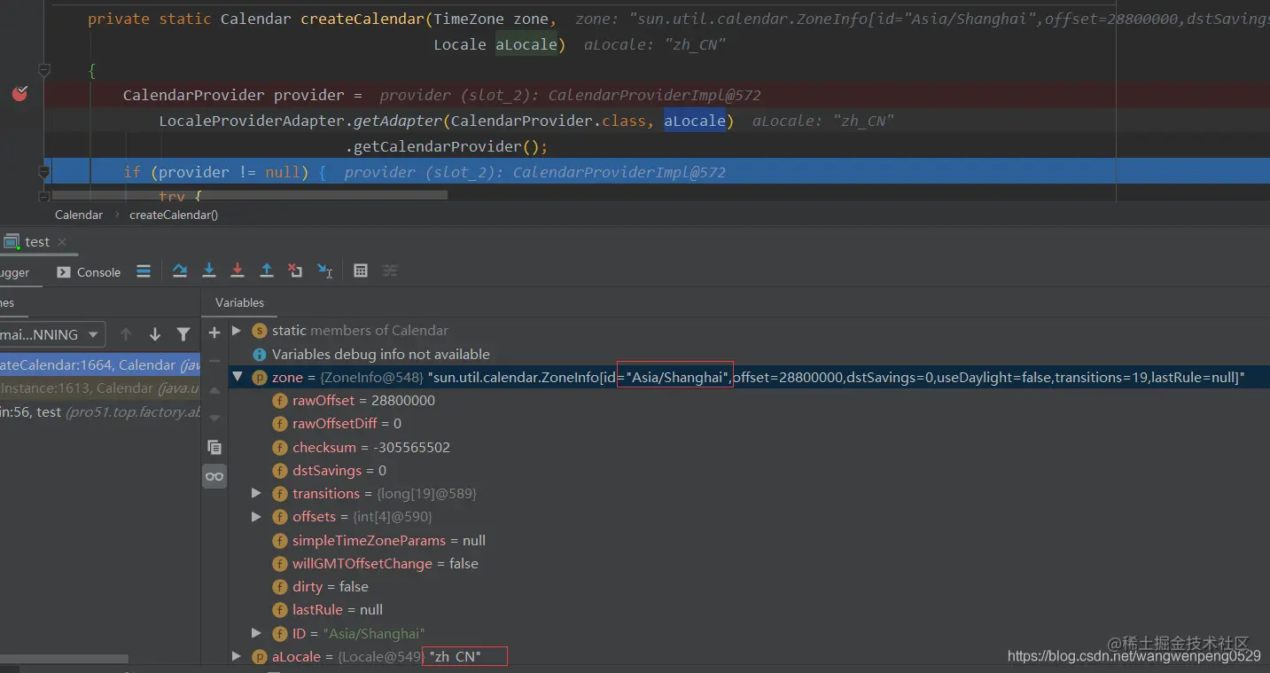Screen dimensions: 1270x673
Task: Switch to the Debugger tab
Action: coord(15,272)
